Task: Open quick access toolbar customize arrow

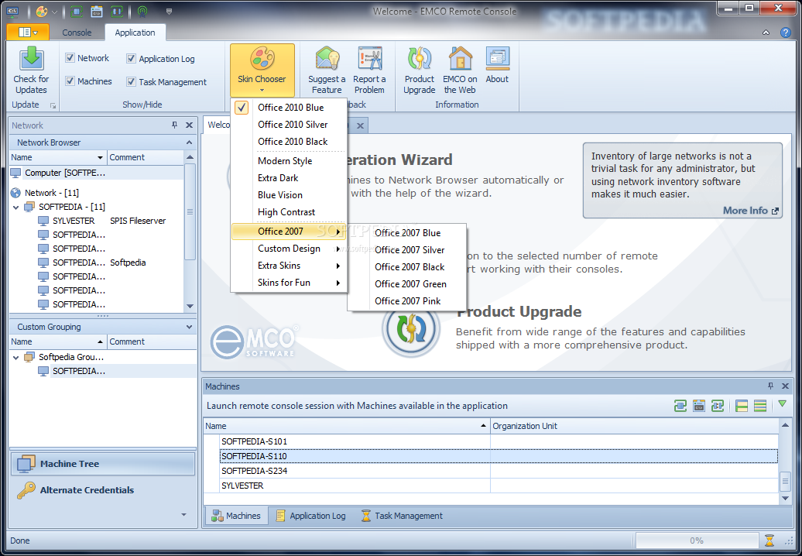Action: click(169, 12)
